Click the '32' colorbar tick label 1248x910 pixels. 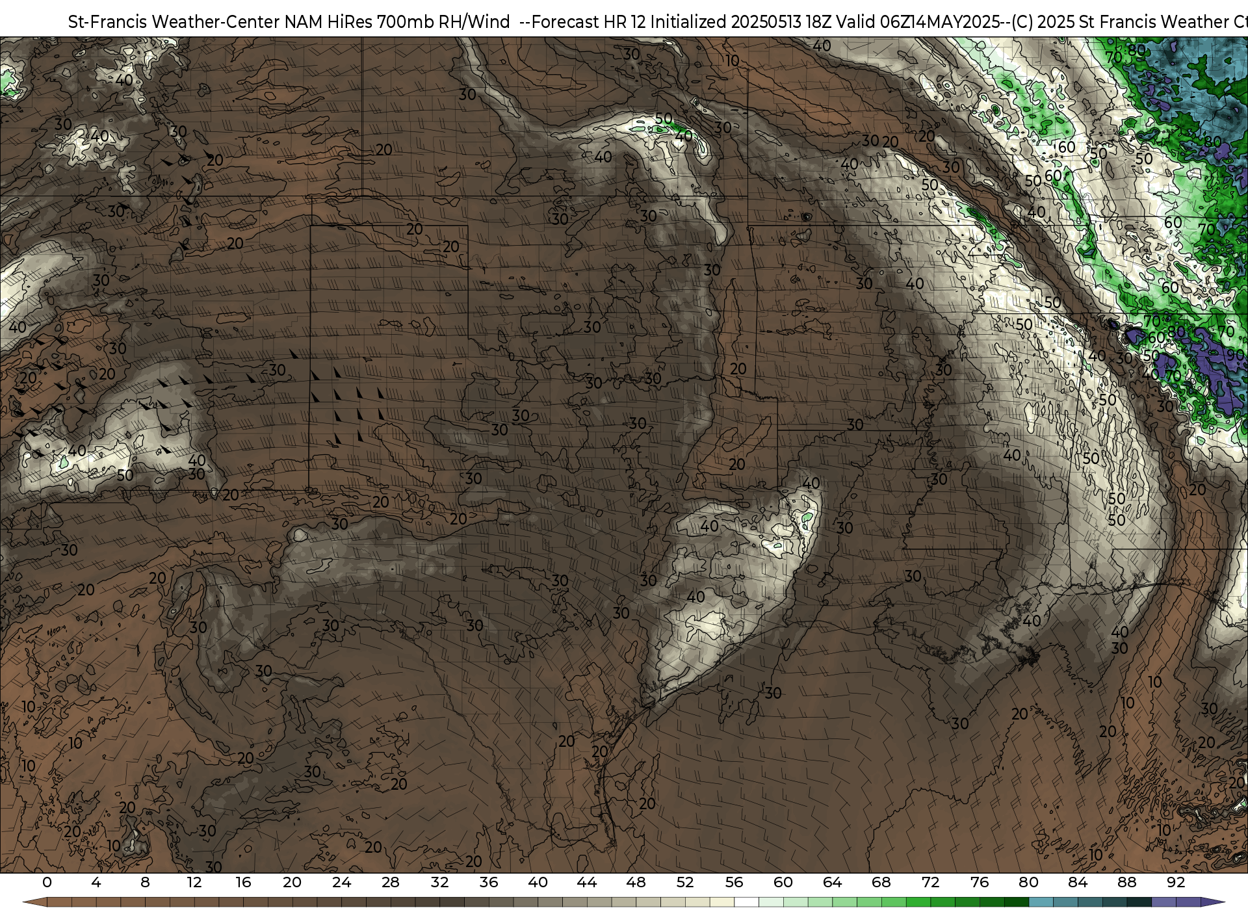pyautogui.click(x=439, y=882)
